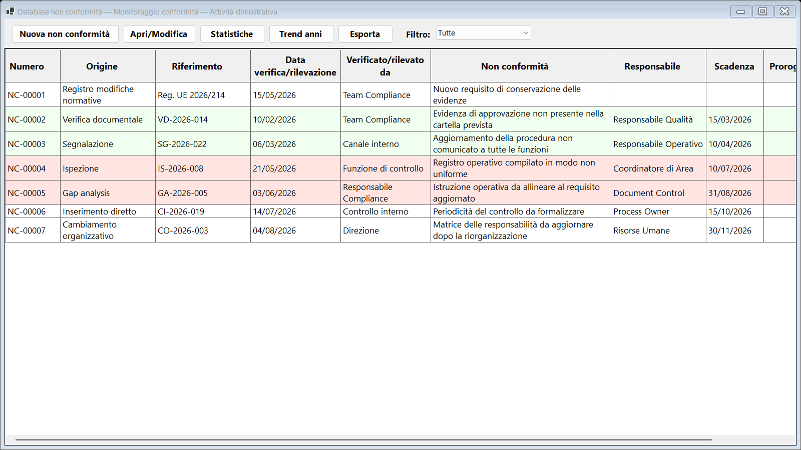Click deadline '30/11/2026'
Screen dimensions: 801x450
(x=734, y=230)
